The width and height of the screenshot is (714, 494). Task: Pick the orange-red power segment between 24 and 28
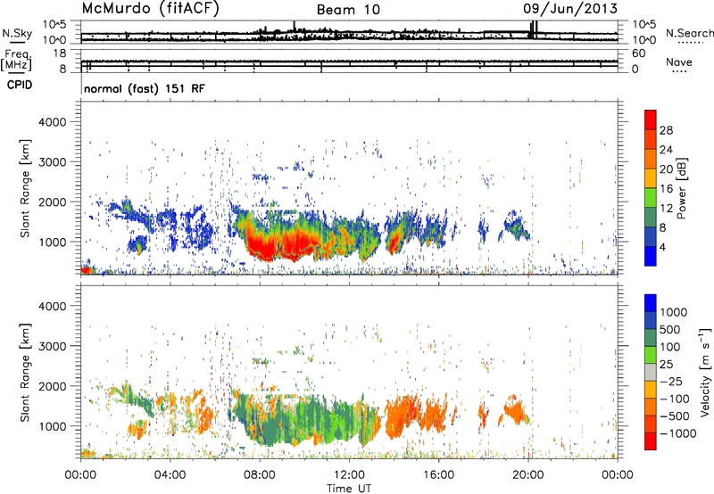651,140
